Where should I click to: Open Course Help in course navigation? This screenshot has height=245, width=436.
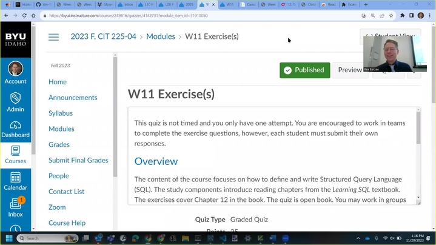pos(67,223)
